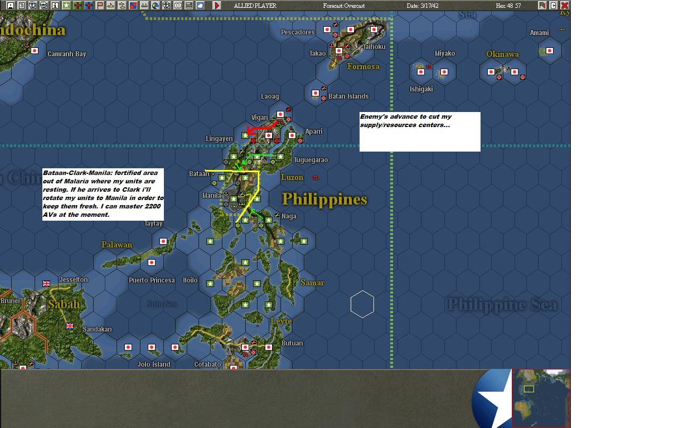Select the British flag base at Jesselton
679x428 pixels.
pos(46,284)
